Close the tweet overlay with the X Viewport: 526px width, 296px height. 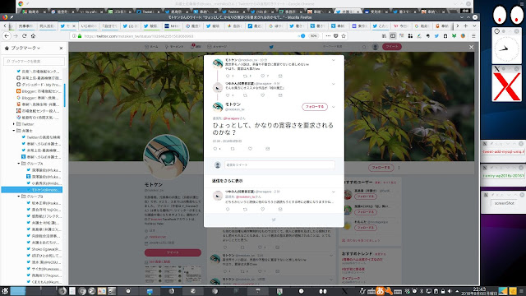pyautogui.click(x=471, y=47)
